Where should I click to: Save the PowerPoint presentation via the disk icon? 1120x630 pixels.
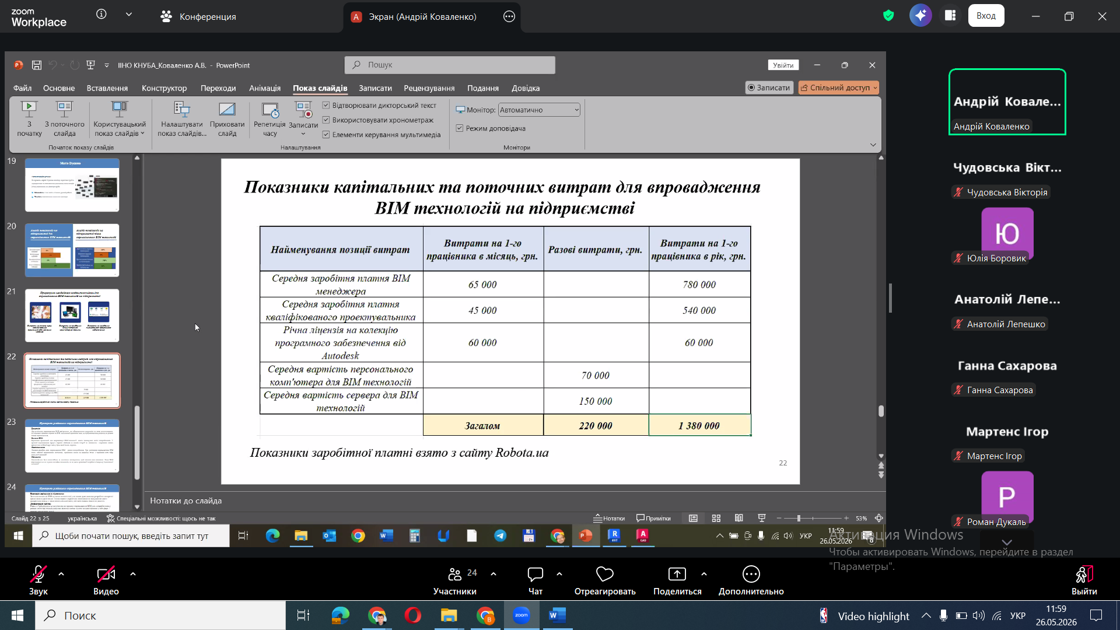point(37,65)
